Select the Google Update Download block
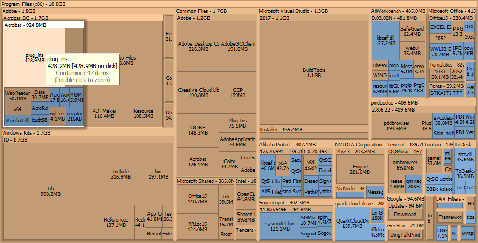 (x=405, y=215)
